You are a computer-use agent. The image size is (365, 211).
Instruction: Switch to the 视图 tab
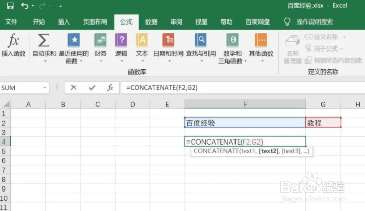click(x=201, y=22)
